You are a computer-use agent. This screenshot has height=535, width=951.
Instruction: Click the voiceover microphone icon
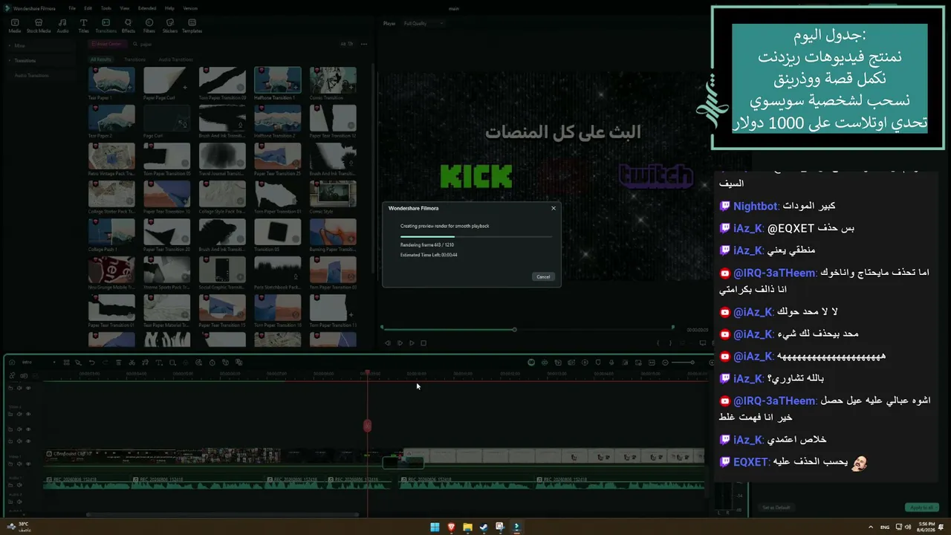[x=611, y=363]
